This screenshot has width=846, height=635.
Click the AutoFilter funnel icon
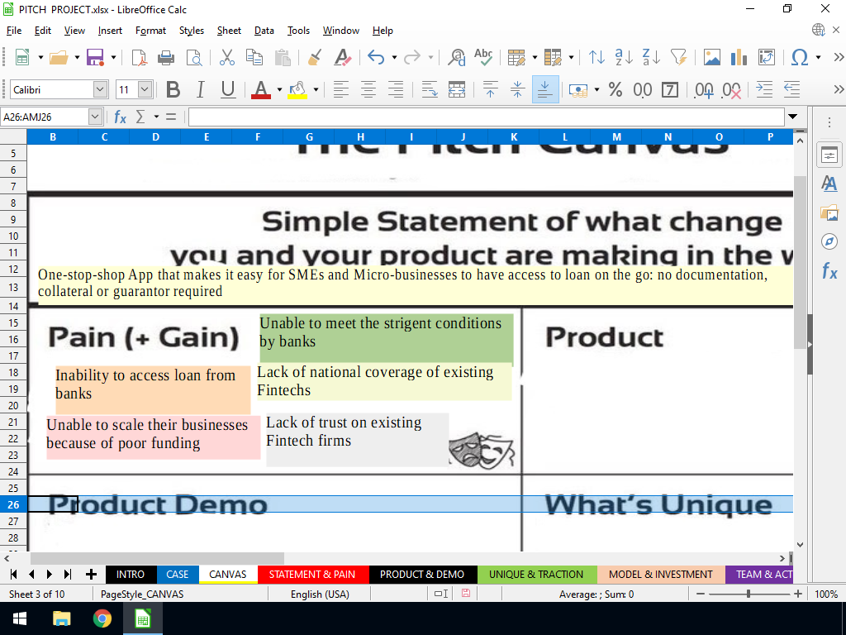coord(679,57)
